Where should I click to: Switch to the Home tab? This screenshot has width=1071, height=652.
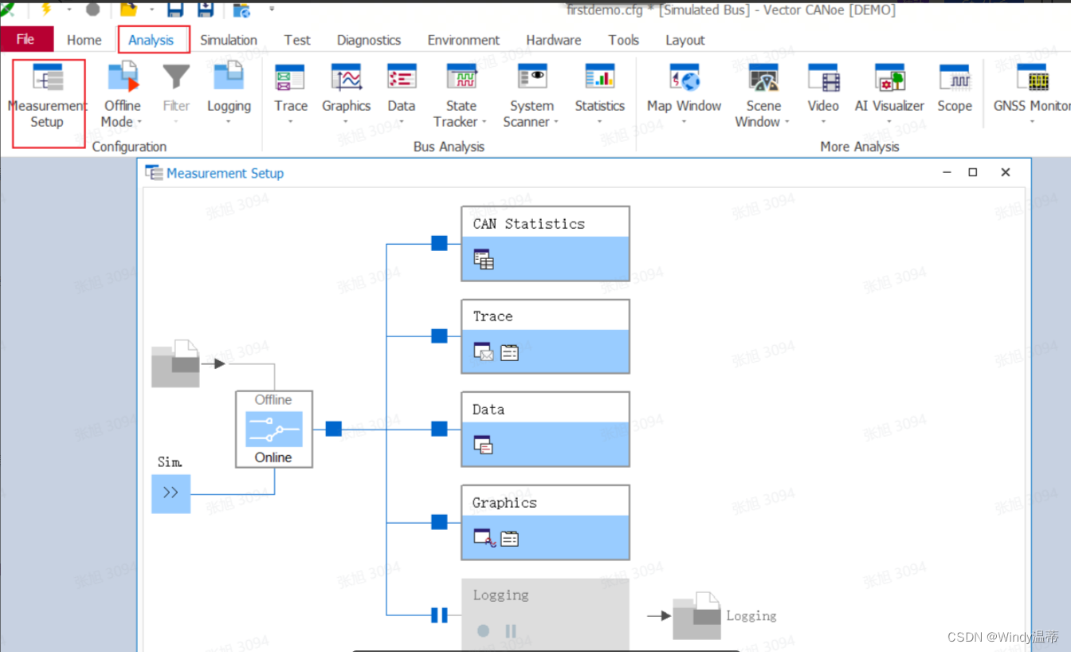coord(84,40)
